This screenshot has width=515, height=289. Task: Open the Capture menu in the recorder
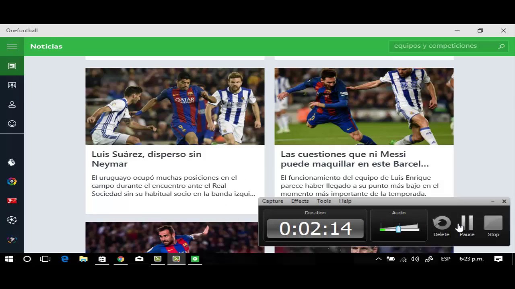coord(273,201)
